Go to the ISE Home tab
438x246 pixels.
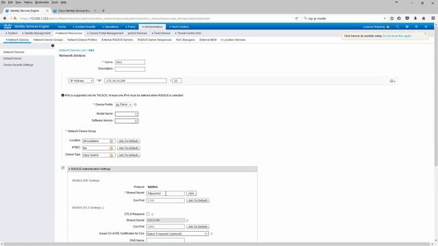coord(62,27)
